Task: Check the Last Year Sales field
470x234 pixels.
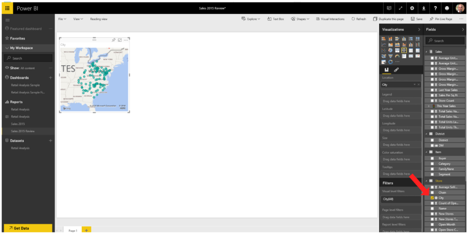Action: tap(432, 90)
